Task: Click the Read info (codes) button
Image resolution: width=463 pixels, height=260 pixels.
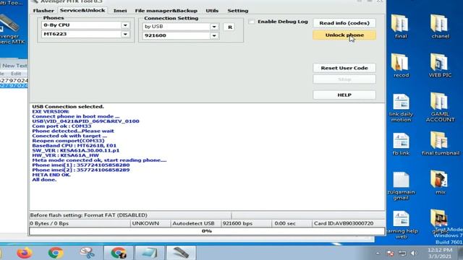Action: [x=344, y=23]
